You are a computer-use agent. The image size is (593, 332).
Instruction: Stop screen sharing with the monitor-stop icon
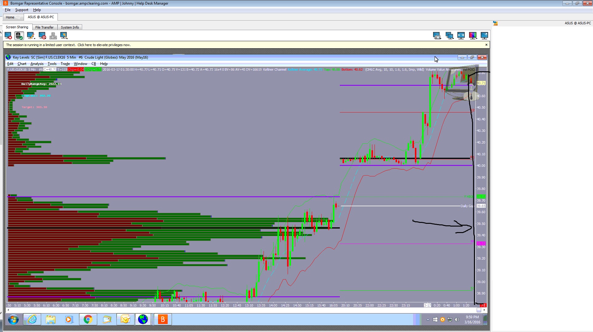point(8,36)
